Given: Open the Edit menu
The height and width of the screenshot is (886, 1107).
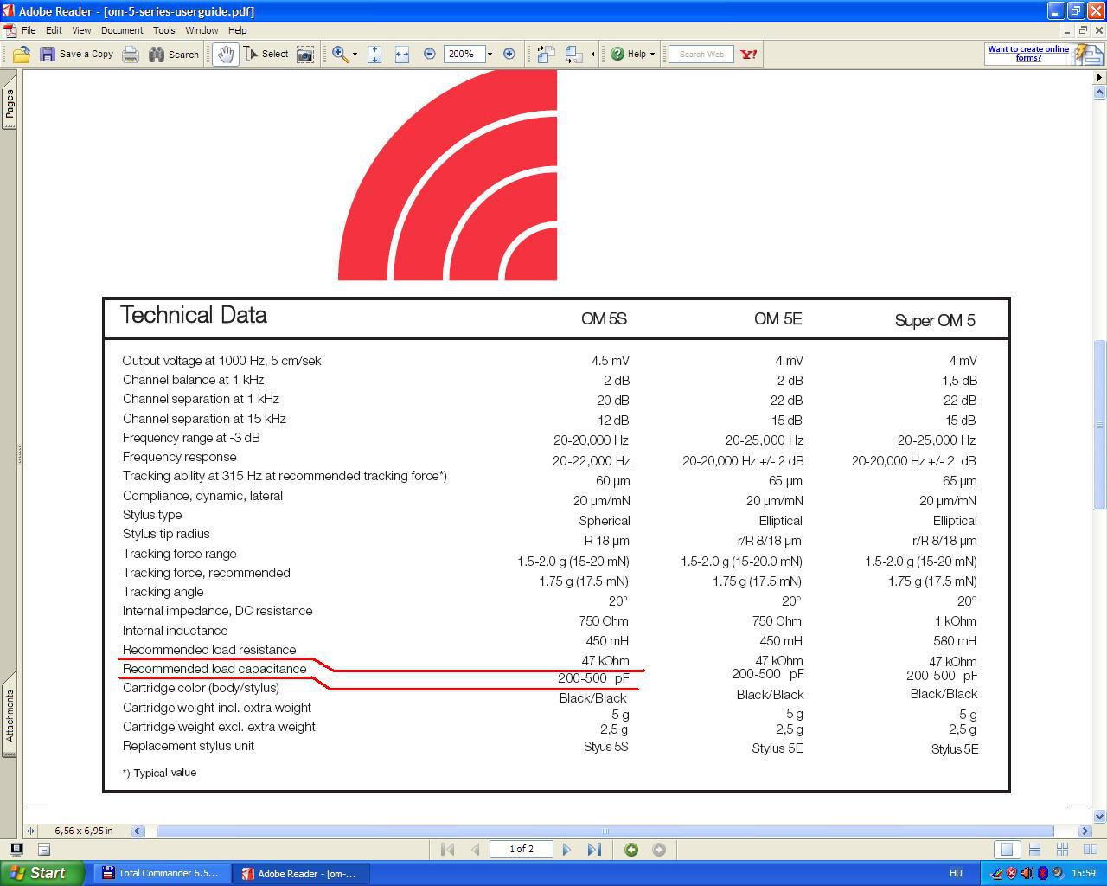Looking at the screenshot, I should pos(54,30).
